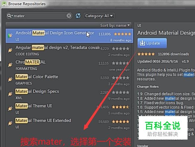Click plug icon of Material Color Palette
Image resolution: width=195 pixels, height=147 pixels.
pyautogui.click(x=10, y=79)
